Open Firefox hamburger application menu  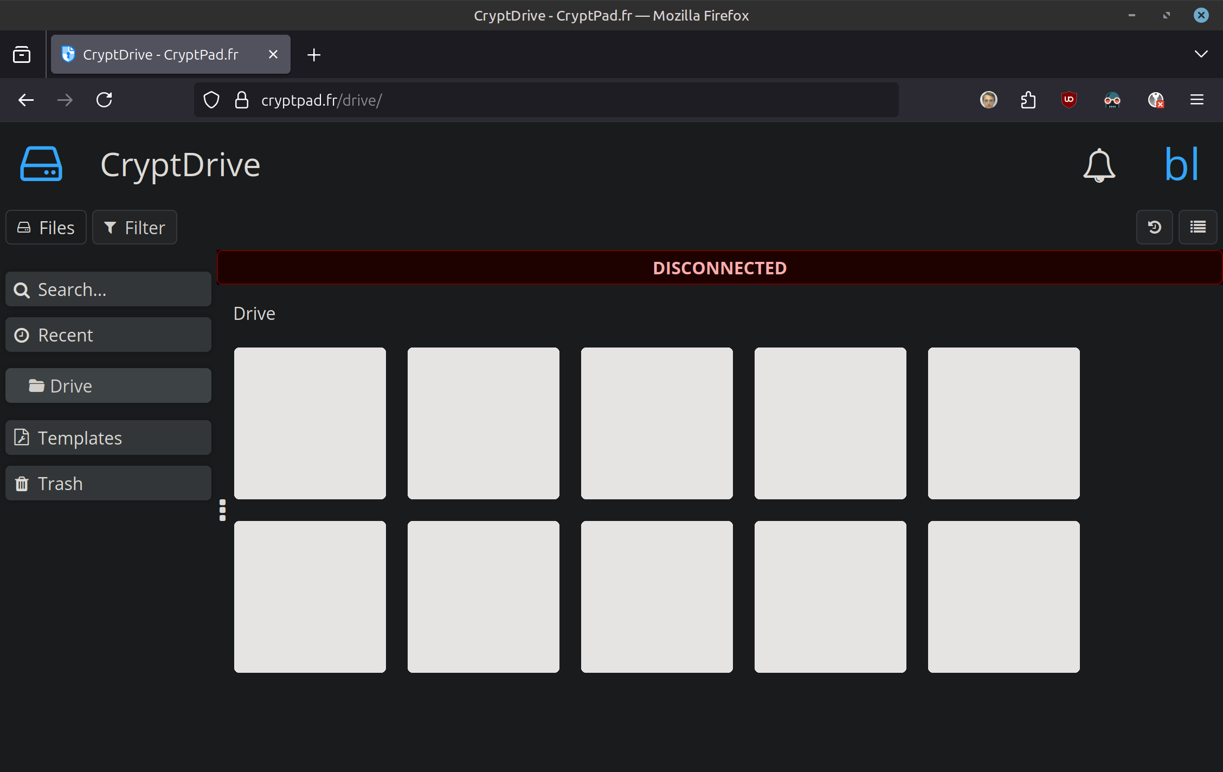point(1197,100)
